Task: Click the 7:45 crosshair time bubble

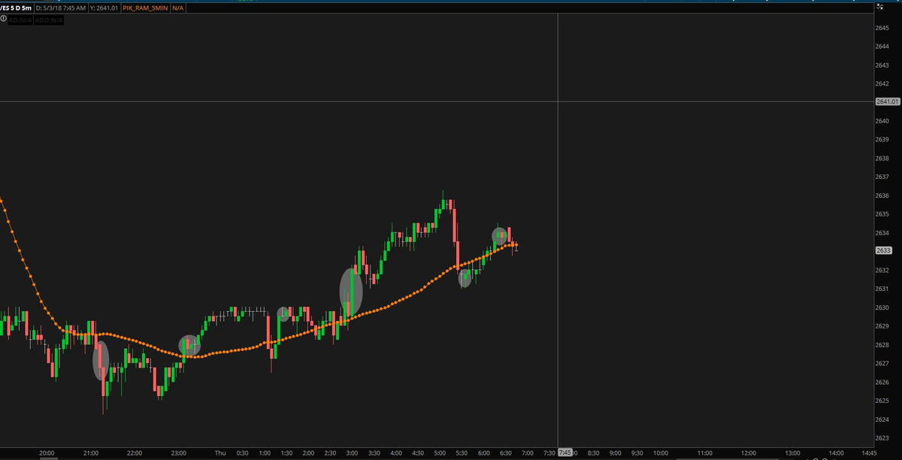Action: click(x=565, y=452)
